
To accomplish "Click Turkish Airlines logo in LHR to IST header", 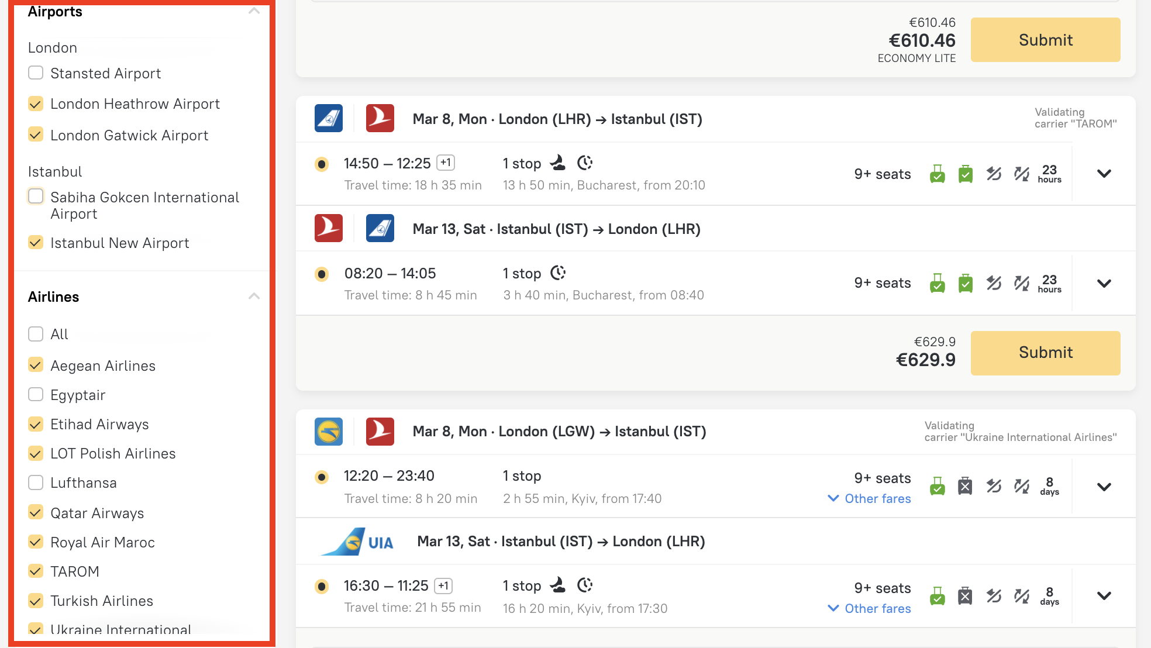I will [380, 119].
